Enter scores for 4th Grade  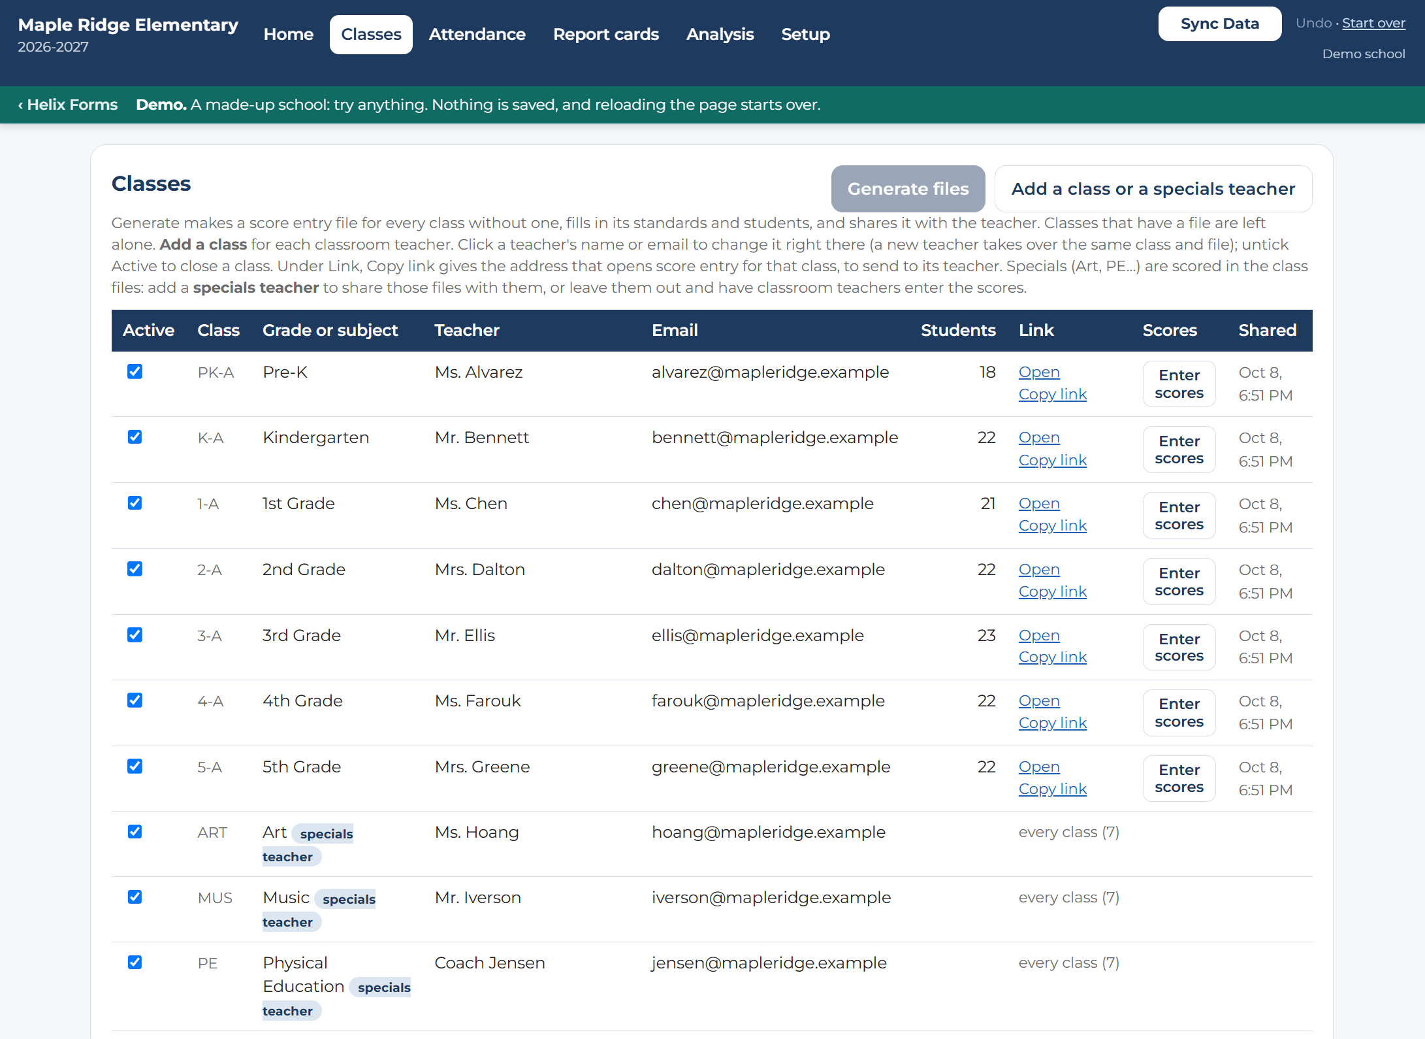[x=1179, y=713]
